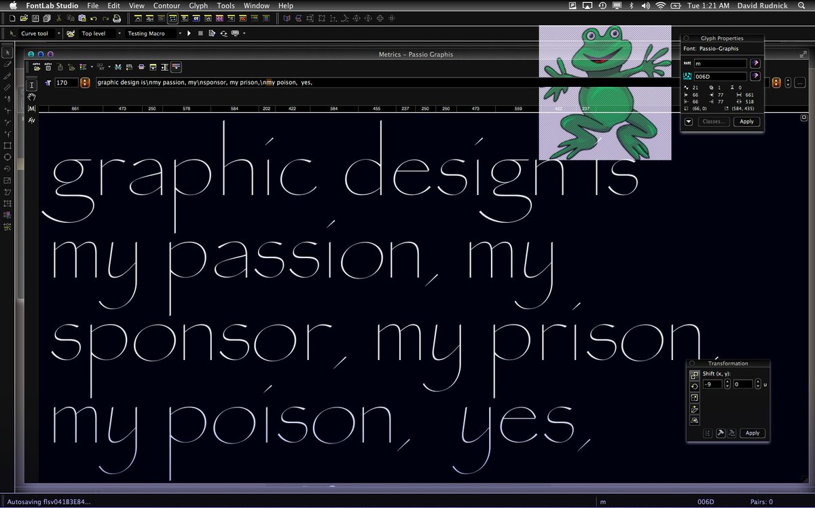Click the generate name gem icon beside 'm'
815x508 pixels.
(755, 63)
